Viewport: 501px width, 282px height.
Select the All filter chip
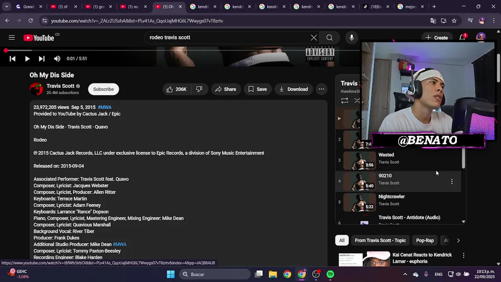342,240
